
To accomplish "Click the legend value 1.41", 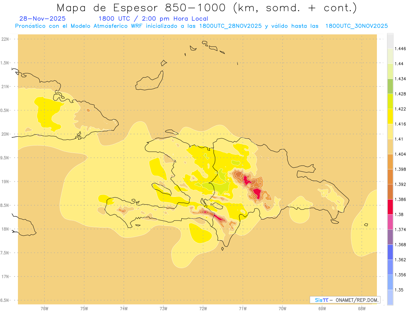I will tap(400, 139).
